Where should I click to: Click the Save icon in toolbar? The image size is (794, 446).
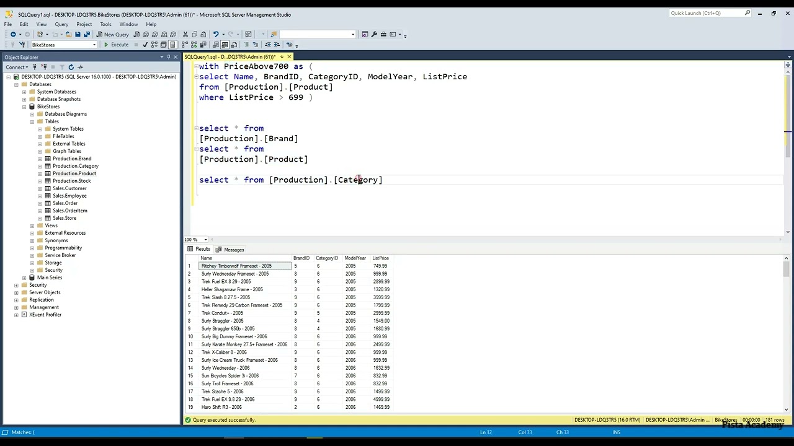pos(77,34)
